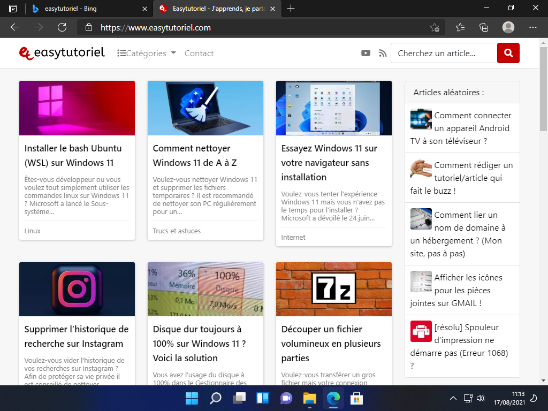Open Supprimer l'historique de recherche Instagram

click(x=77, y=336)
